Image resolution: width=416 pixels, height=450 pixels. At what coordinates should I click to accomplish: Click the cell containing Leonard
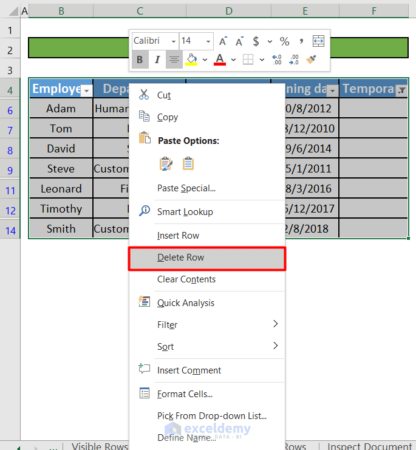click(x=61, y=188)
